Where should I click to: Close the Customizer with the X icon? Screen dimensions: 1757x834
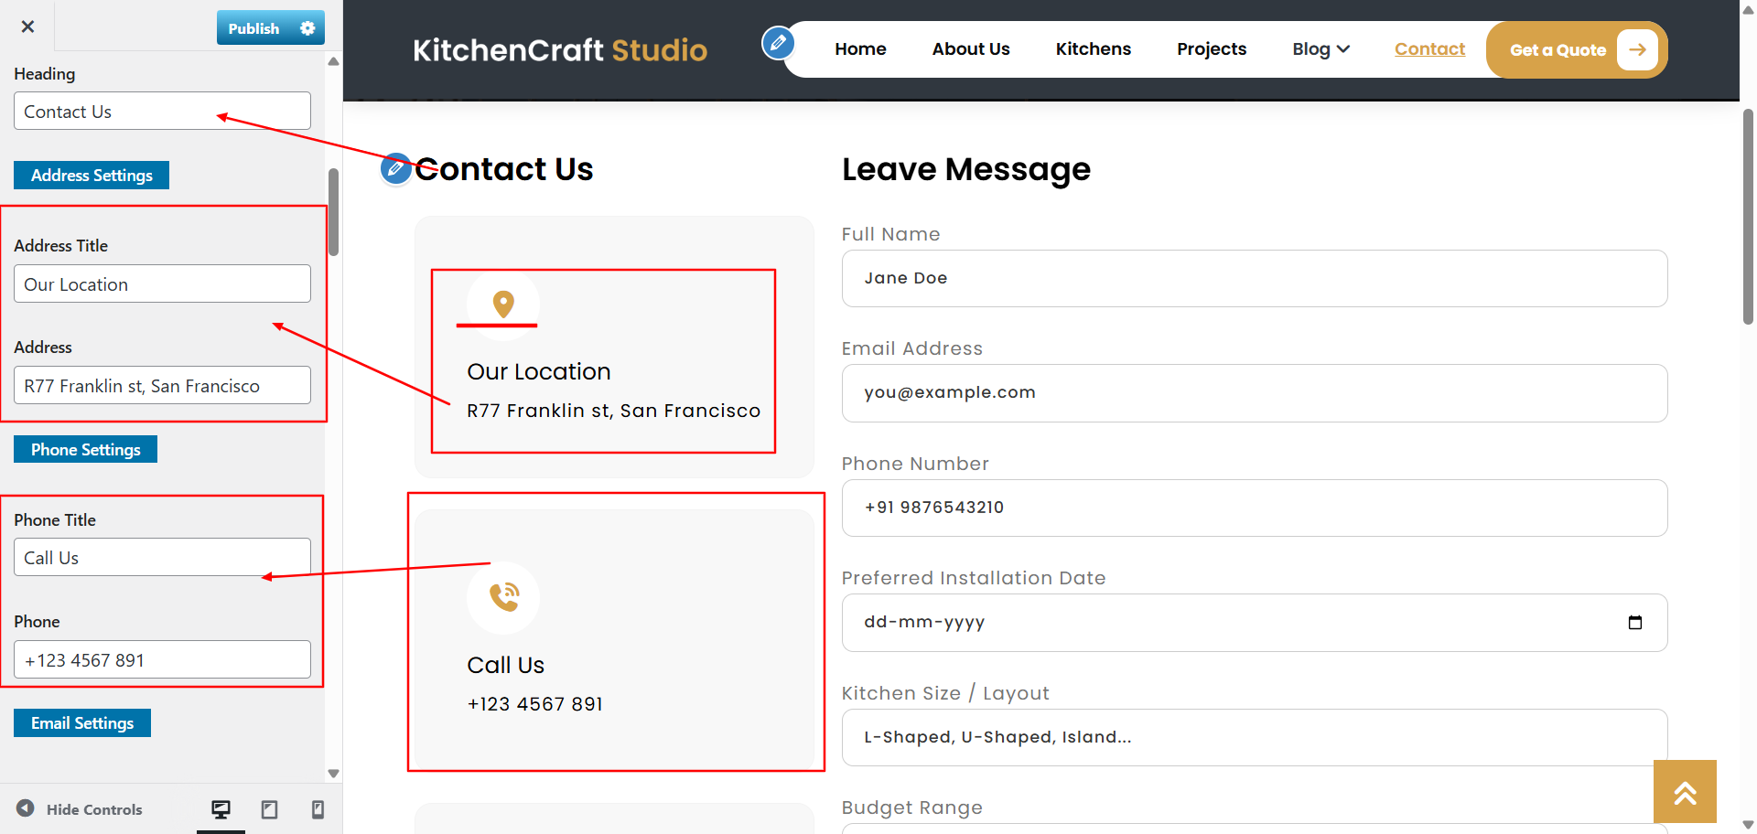point(27,27)
